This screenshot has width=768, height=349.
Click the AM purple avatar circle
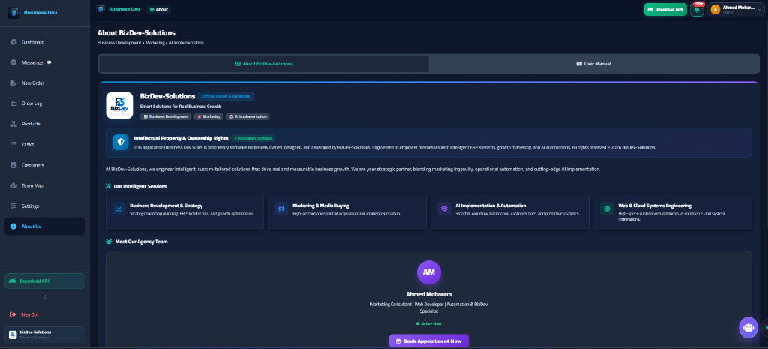pyautogui.click(x=428, y=272)
